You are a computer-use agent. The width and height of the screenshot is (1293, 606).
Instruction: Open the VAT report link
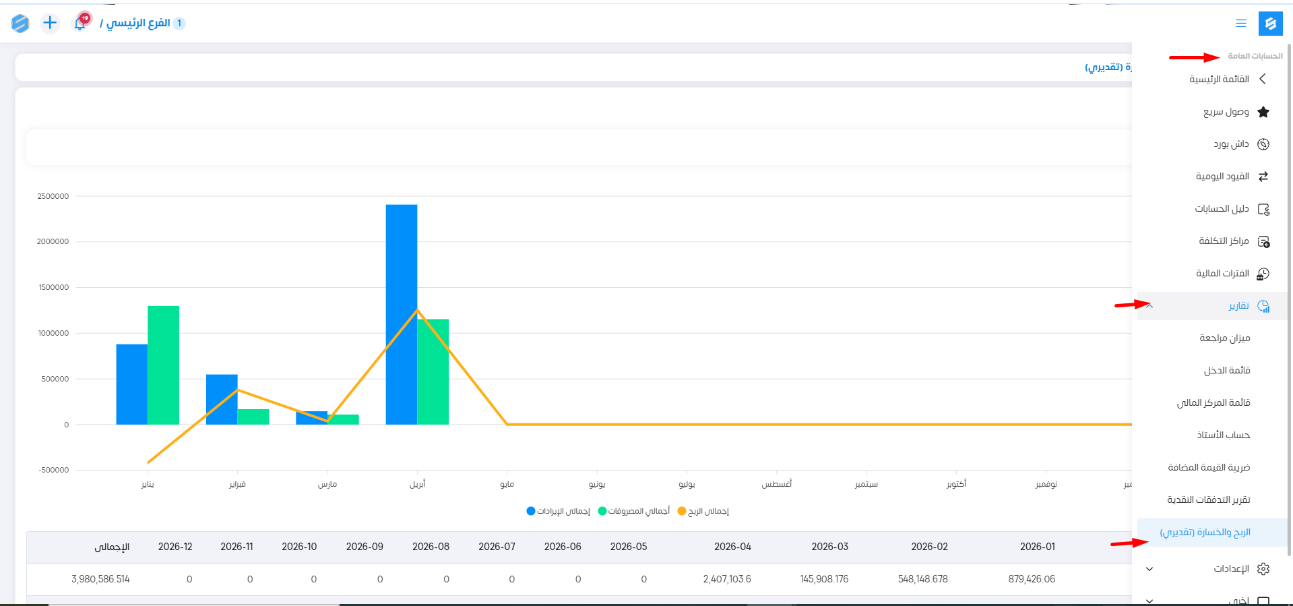[1209, 468]
